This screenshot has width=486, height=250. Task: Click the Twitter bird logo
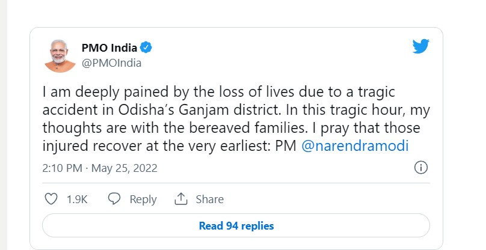(x=420, y=46)
